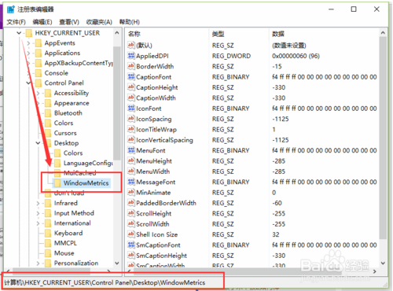The image size is (393, 291).
Task: Select the Keyboard folder icon
Action: point(48,233)
